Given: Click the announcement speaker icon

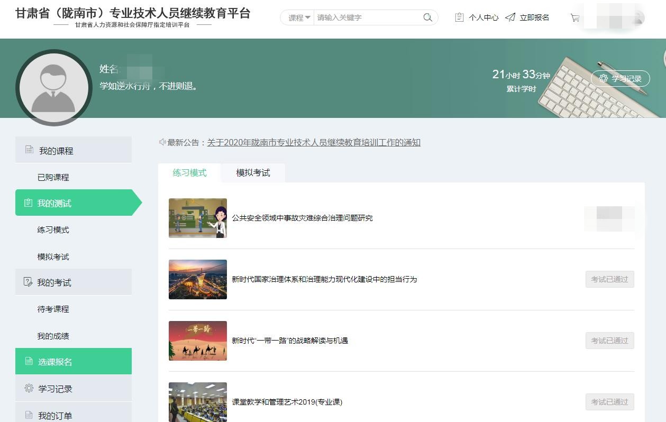Looking at the screenshot, I should point(162,142).
